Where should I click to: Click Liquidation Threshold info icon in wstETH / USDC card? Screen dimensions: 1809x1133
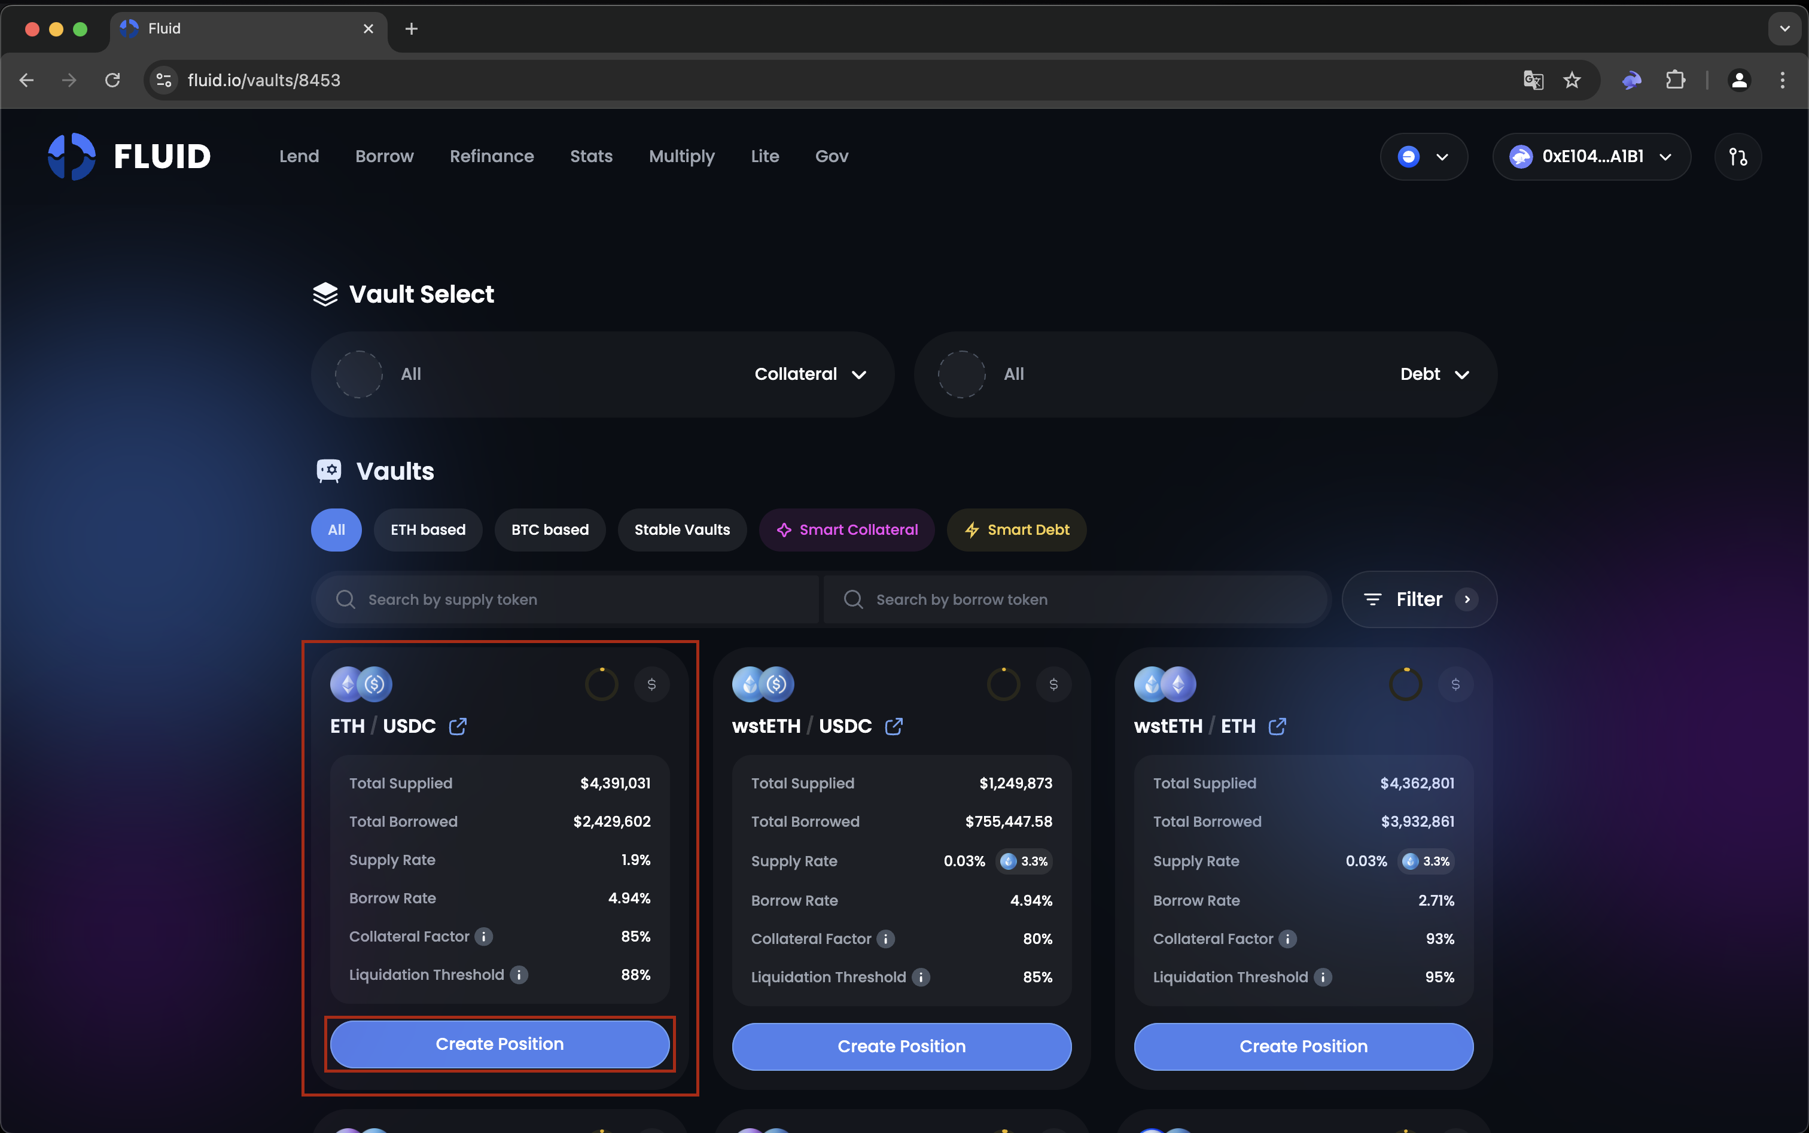tap(921, 977)
